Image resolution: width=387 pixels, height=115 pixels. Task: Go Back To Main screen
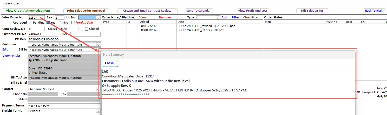coord(374,11)
